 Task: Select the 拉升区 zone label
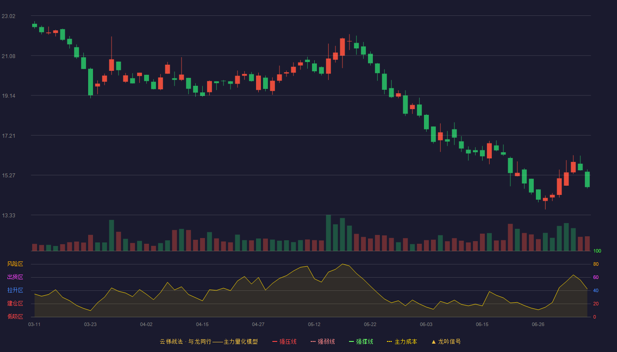click(x=15, y=290)
